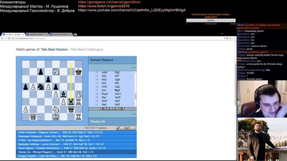
Task: Click the DGT button below the move list
Action: point(126,128)
